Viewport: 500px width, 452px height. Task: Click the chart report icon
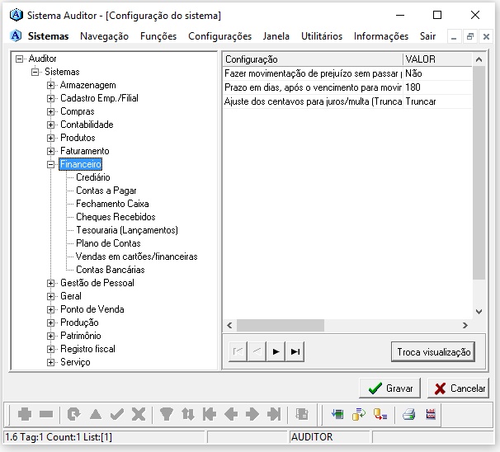[431, 414]
